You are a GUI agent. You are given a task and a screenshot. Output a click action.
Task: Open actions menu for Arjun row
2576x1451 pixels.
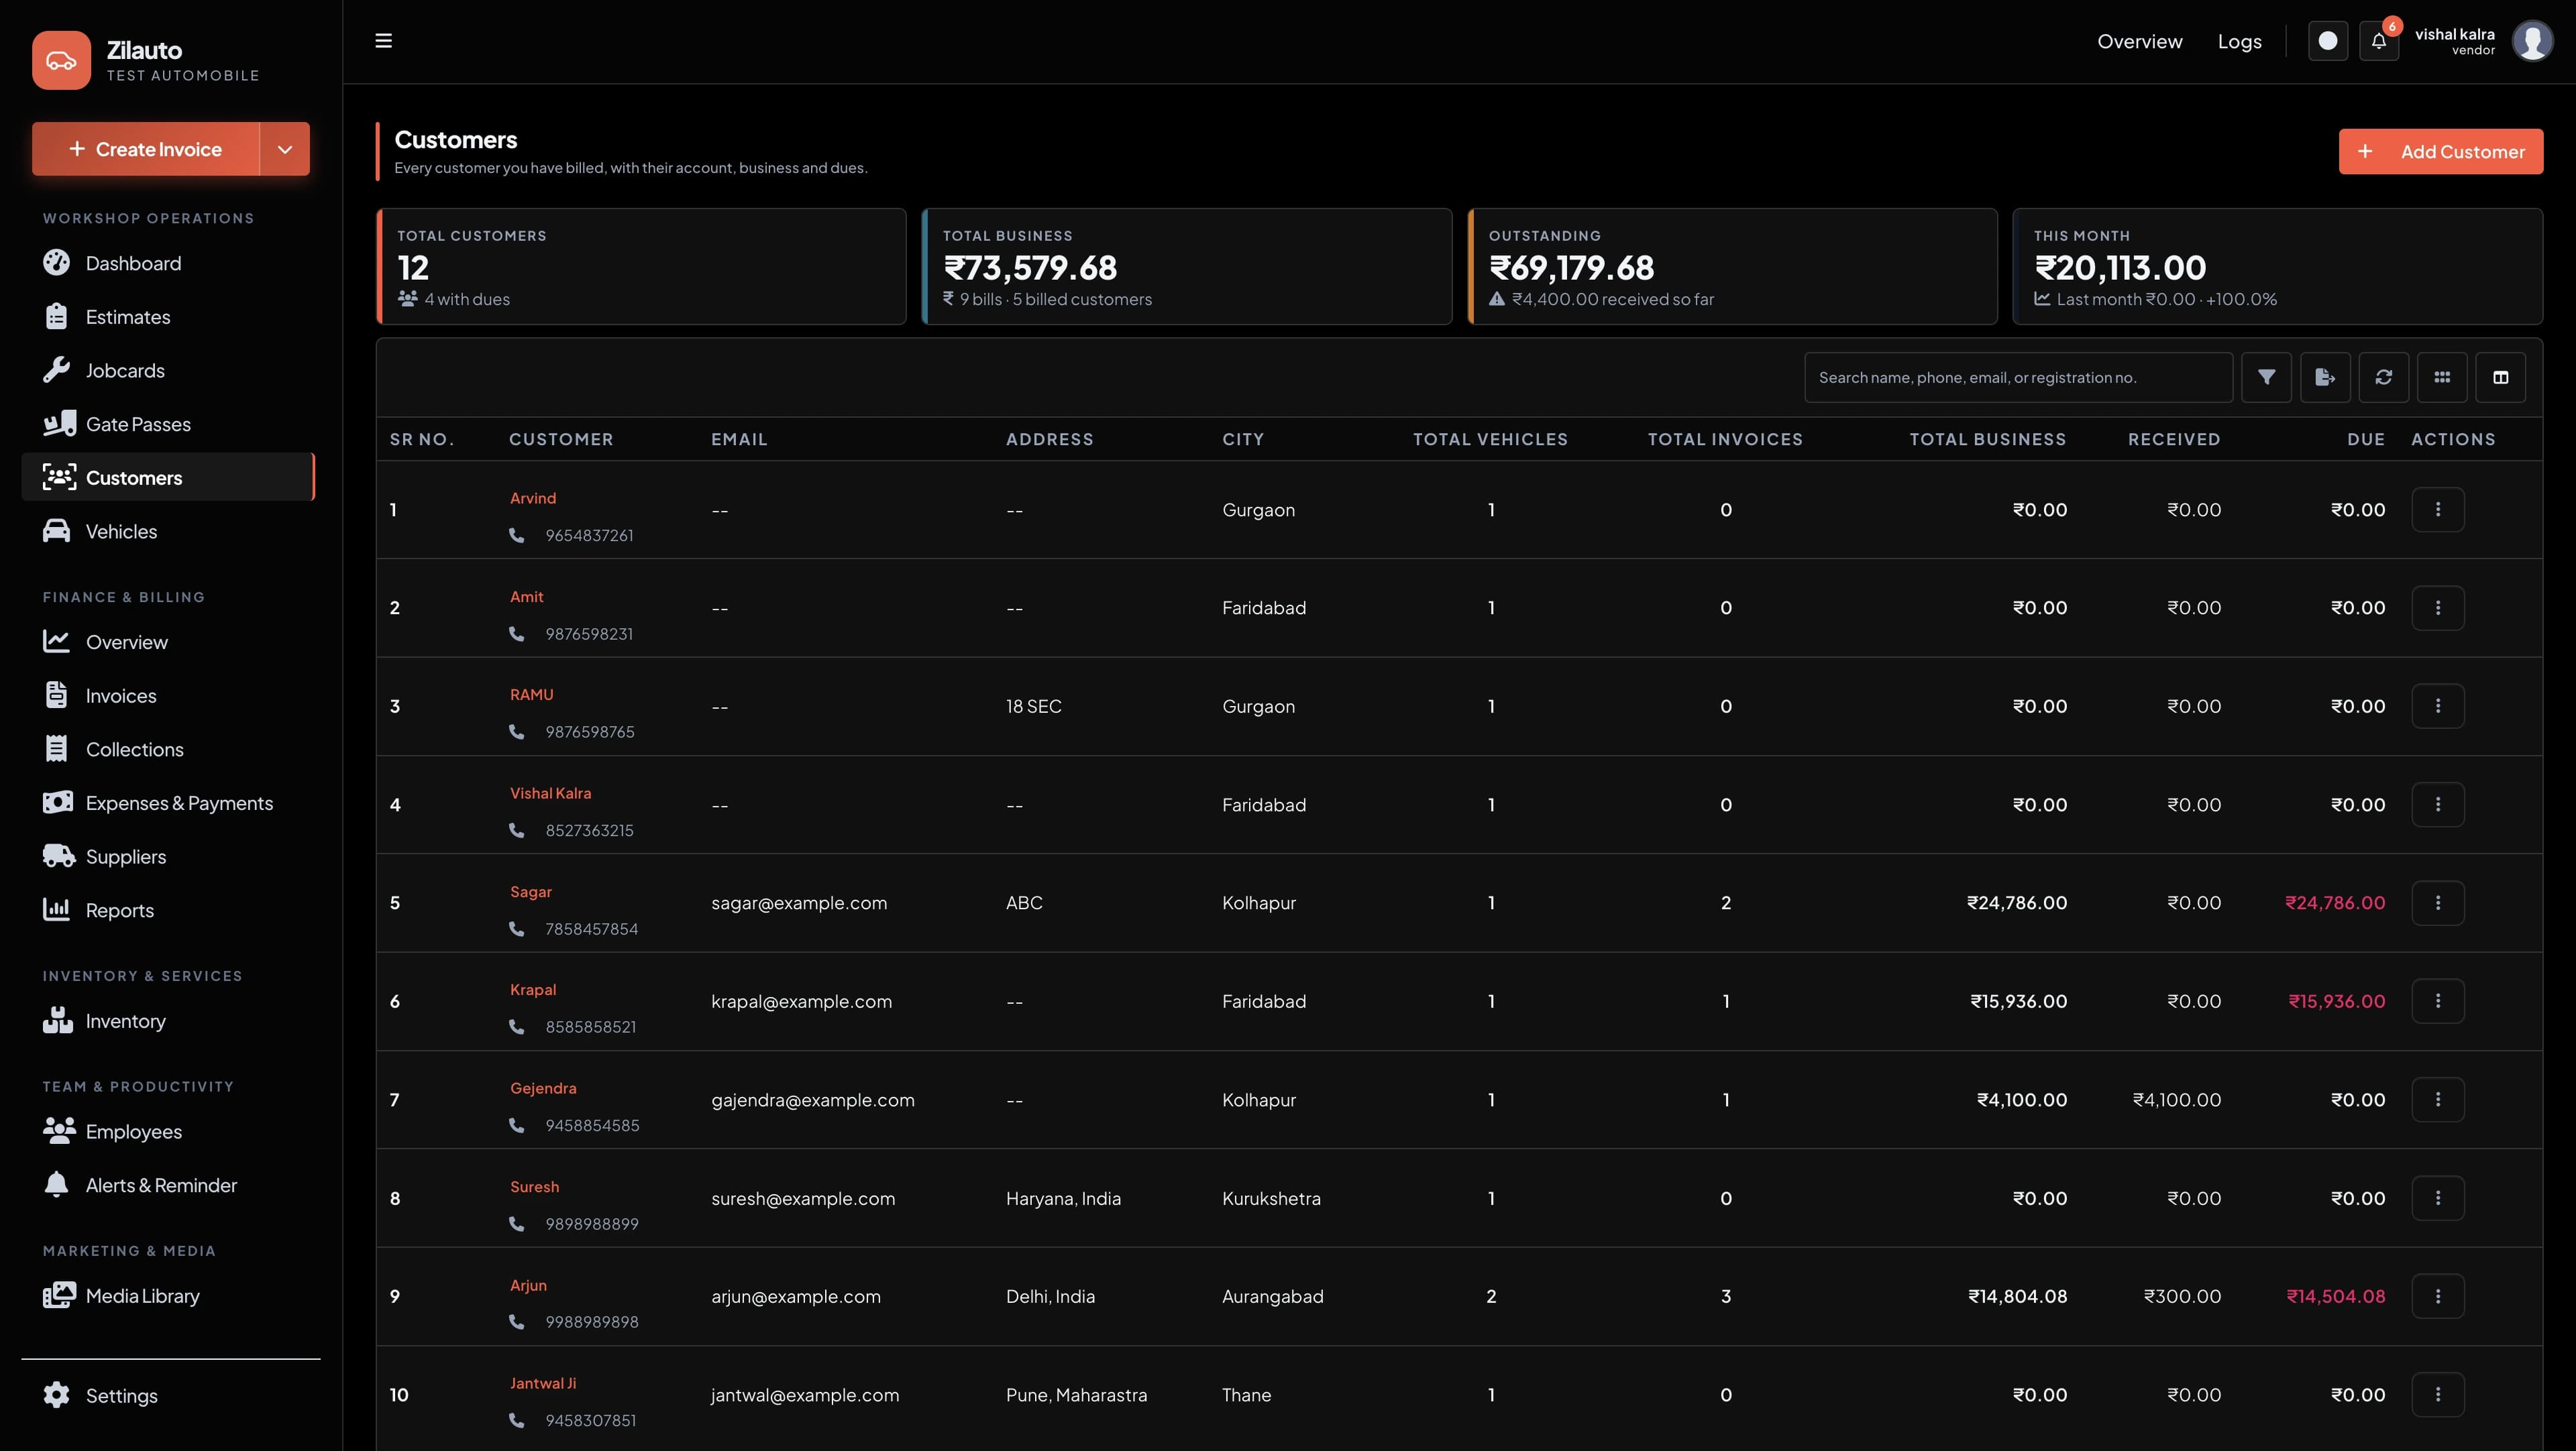tap(2438, 1296)
